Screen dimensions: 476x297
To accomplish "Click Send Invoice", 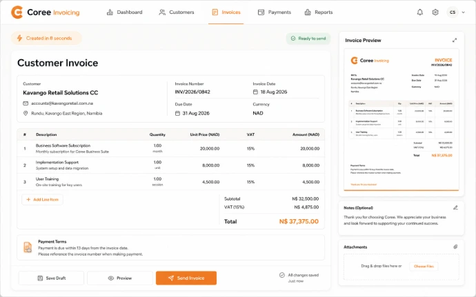I will [x=186, y=278].
